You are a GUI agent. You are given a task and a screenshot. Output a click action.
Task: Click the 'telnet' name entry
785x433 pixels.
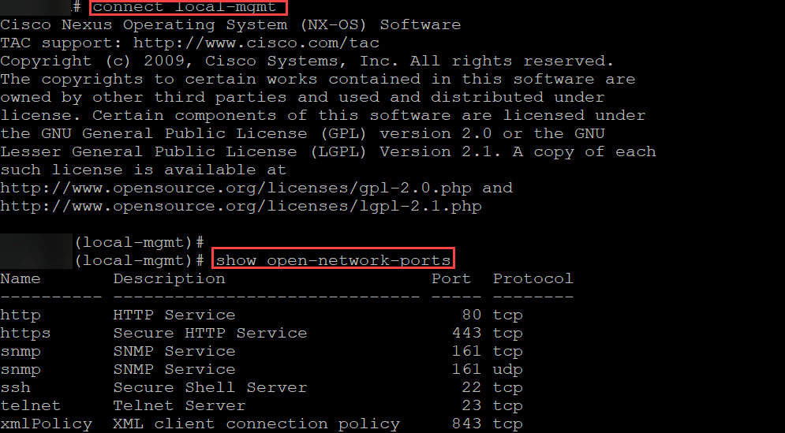[x=31, y=405]
